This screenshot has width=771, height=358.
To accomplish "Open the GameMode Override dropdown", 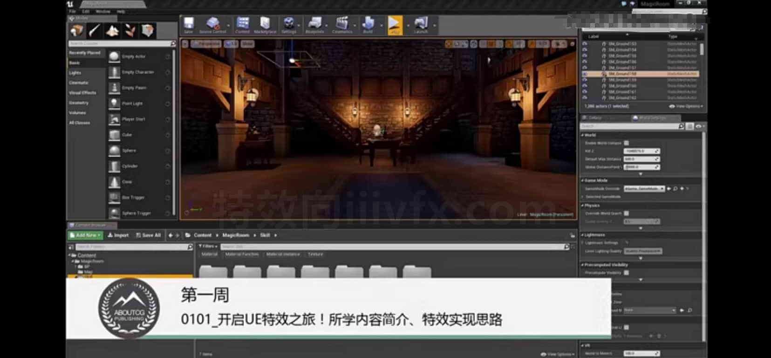I will [644, 189].
